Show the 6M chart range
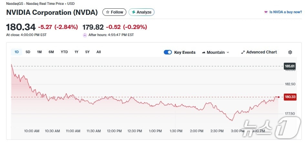305x143 pixels. pyautogui.click(x=51, y=52)
